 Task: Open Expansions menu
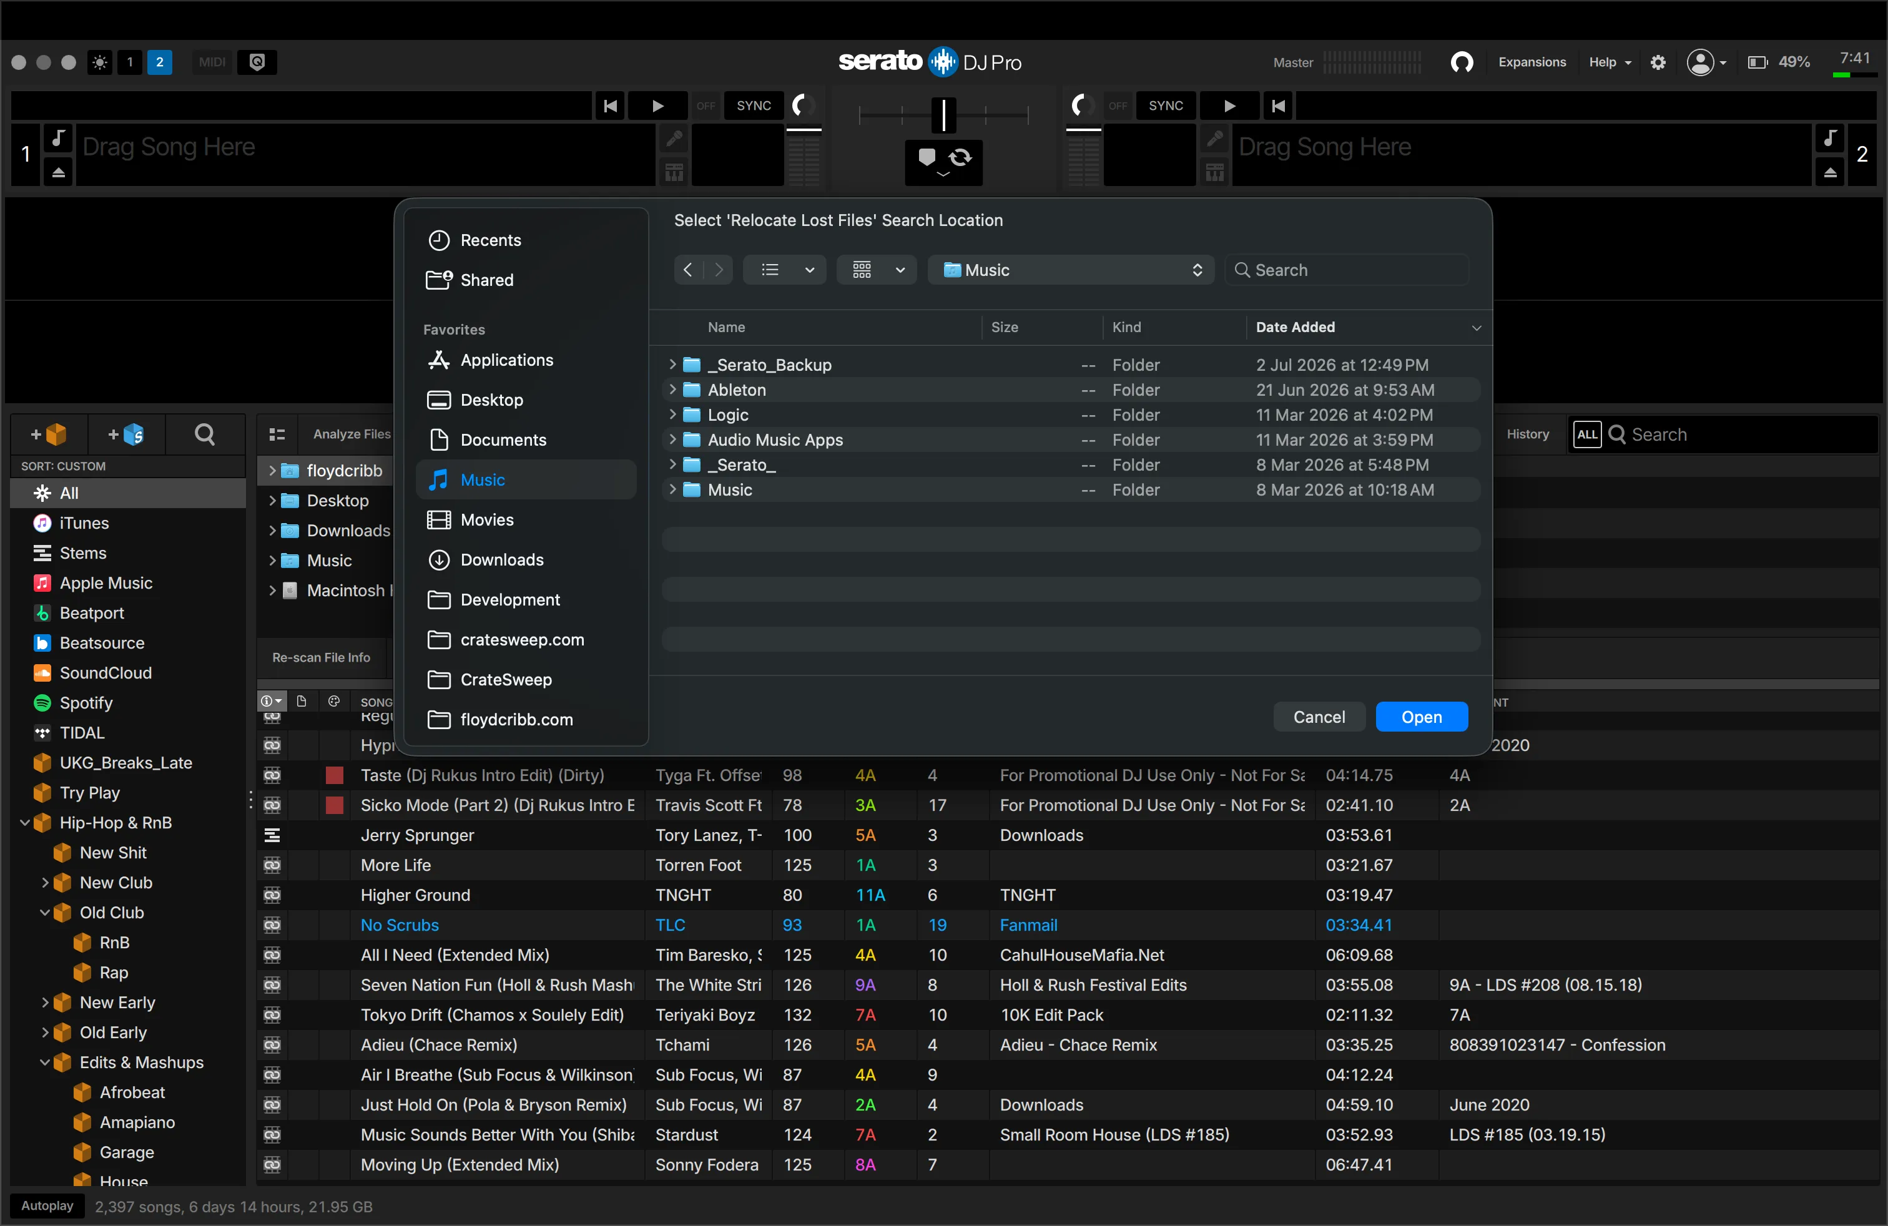1532,62
